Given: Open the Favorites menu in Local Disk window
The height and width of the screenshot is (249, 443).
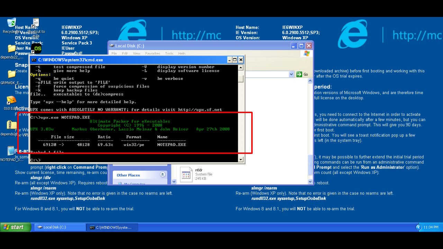Looking at the screenshot, I should [153, 54].
